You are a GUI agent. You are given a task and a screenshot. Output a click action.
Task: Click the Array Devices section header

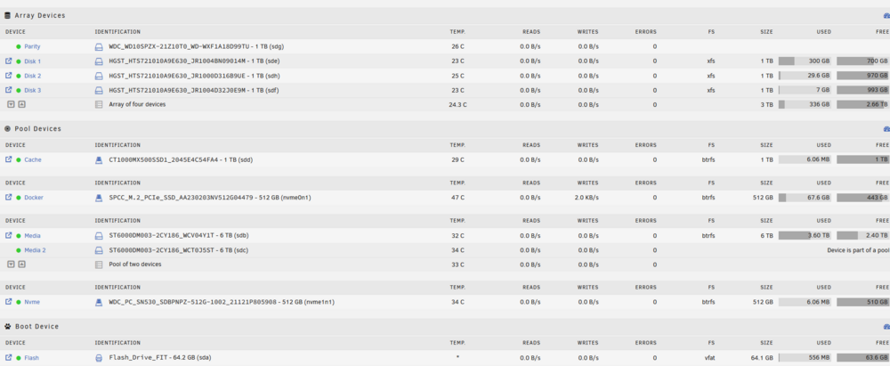tap(40, 15)
